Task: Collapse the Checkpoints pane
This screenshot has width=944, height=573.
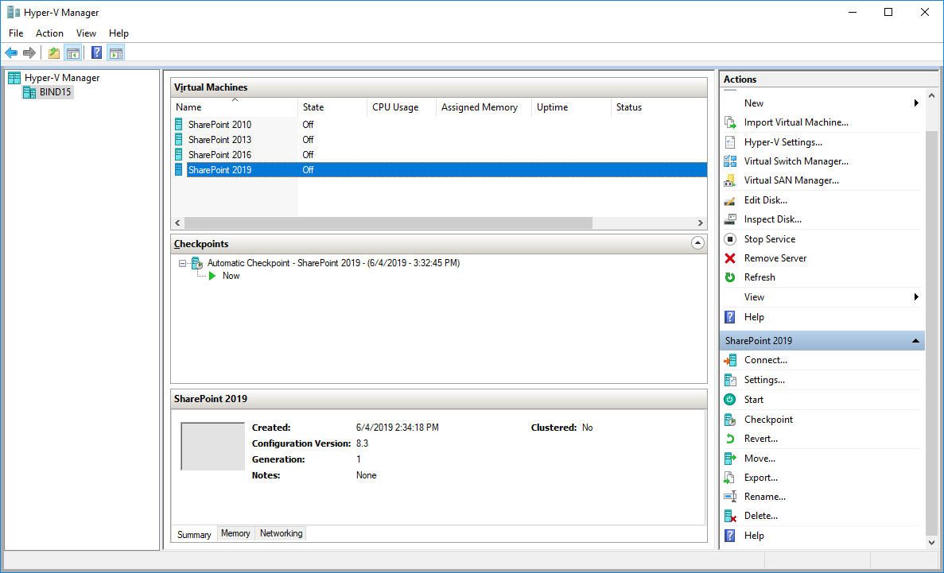Action: [697, 242]
